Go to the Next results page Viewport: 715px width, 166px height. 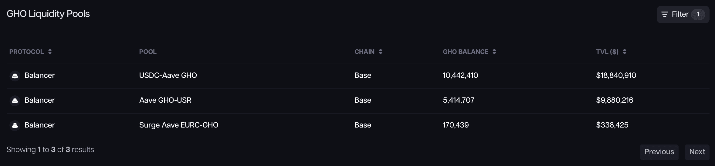697,152
